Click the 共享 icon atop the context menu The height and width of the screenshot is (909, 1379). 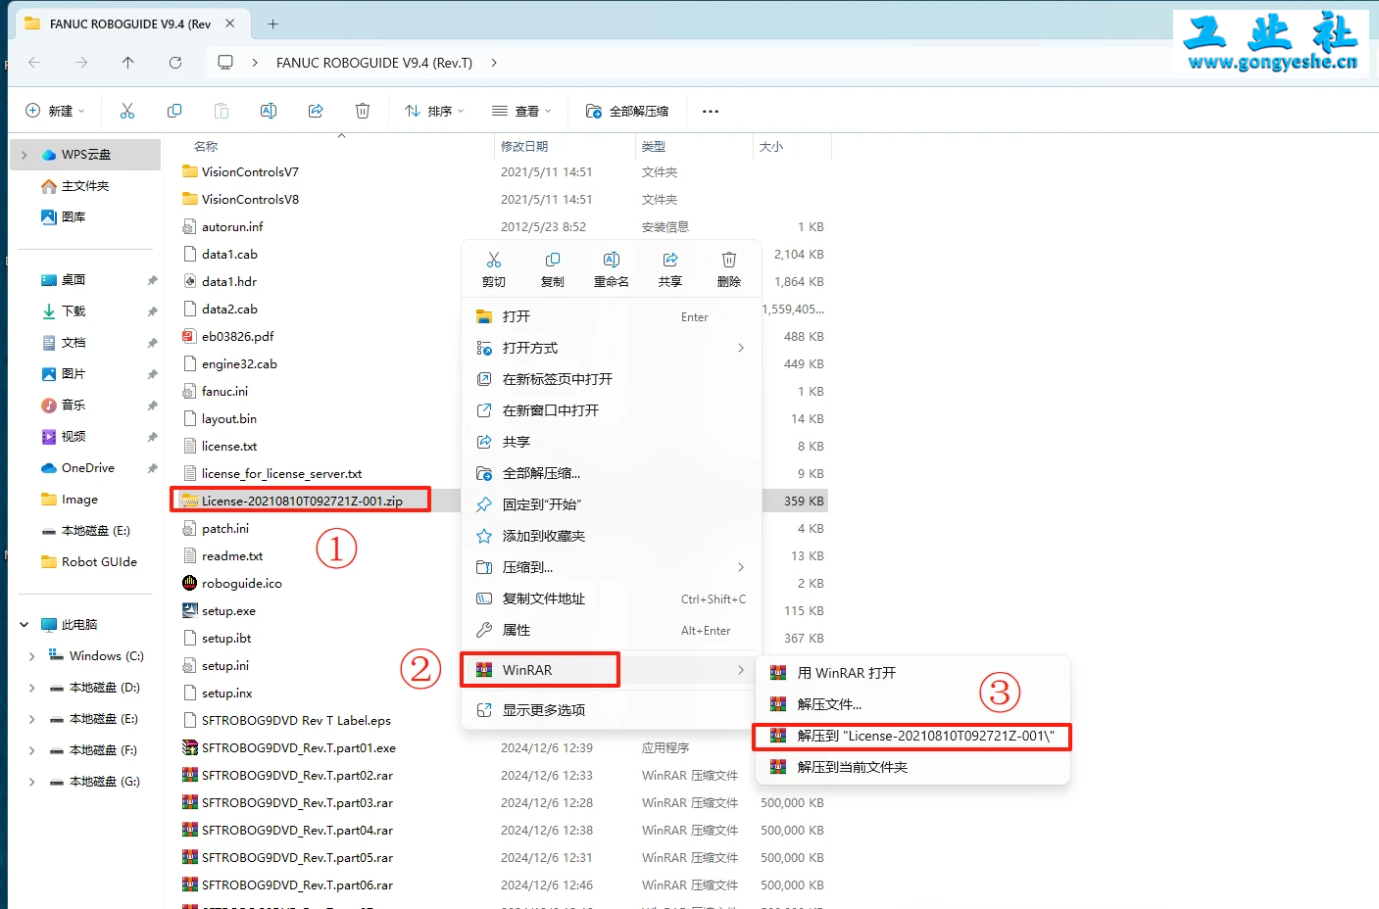tap(670, 260)
